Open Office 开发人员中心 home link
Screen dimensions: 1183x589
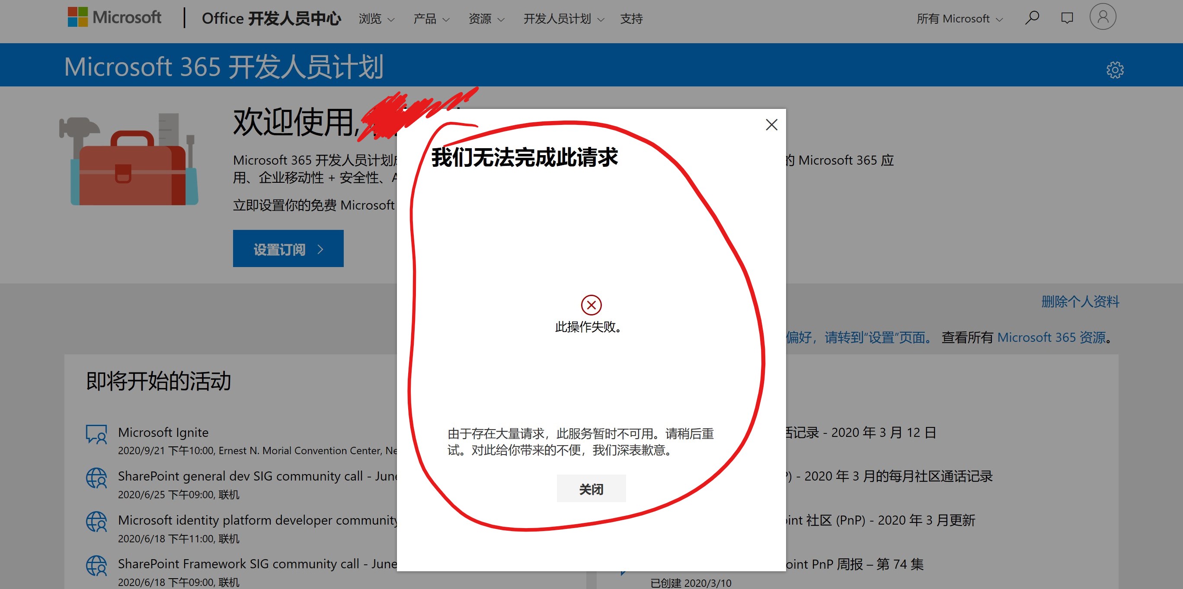(271, 18)
